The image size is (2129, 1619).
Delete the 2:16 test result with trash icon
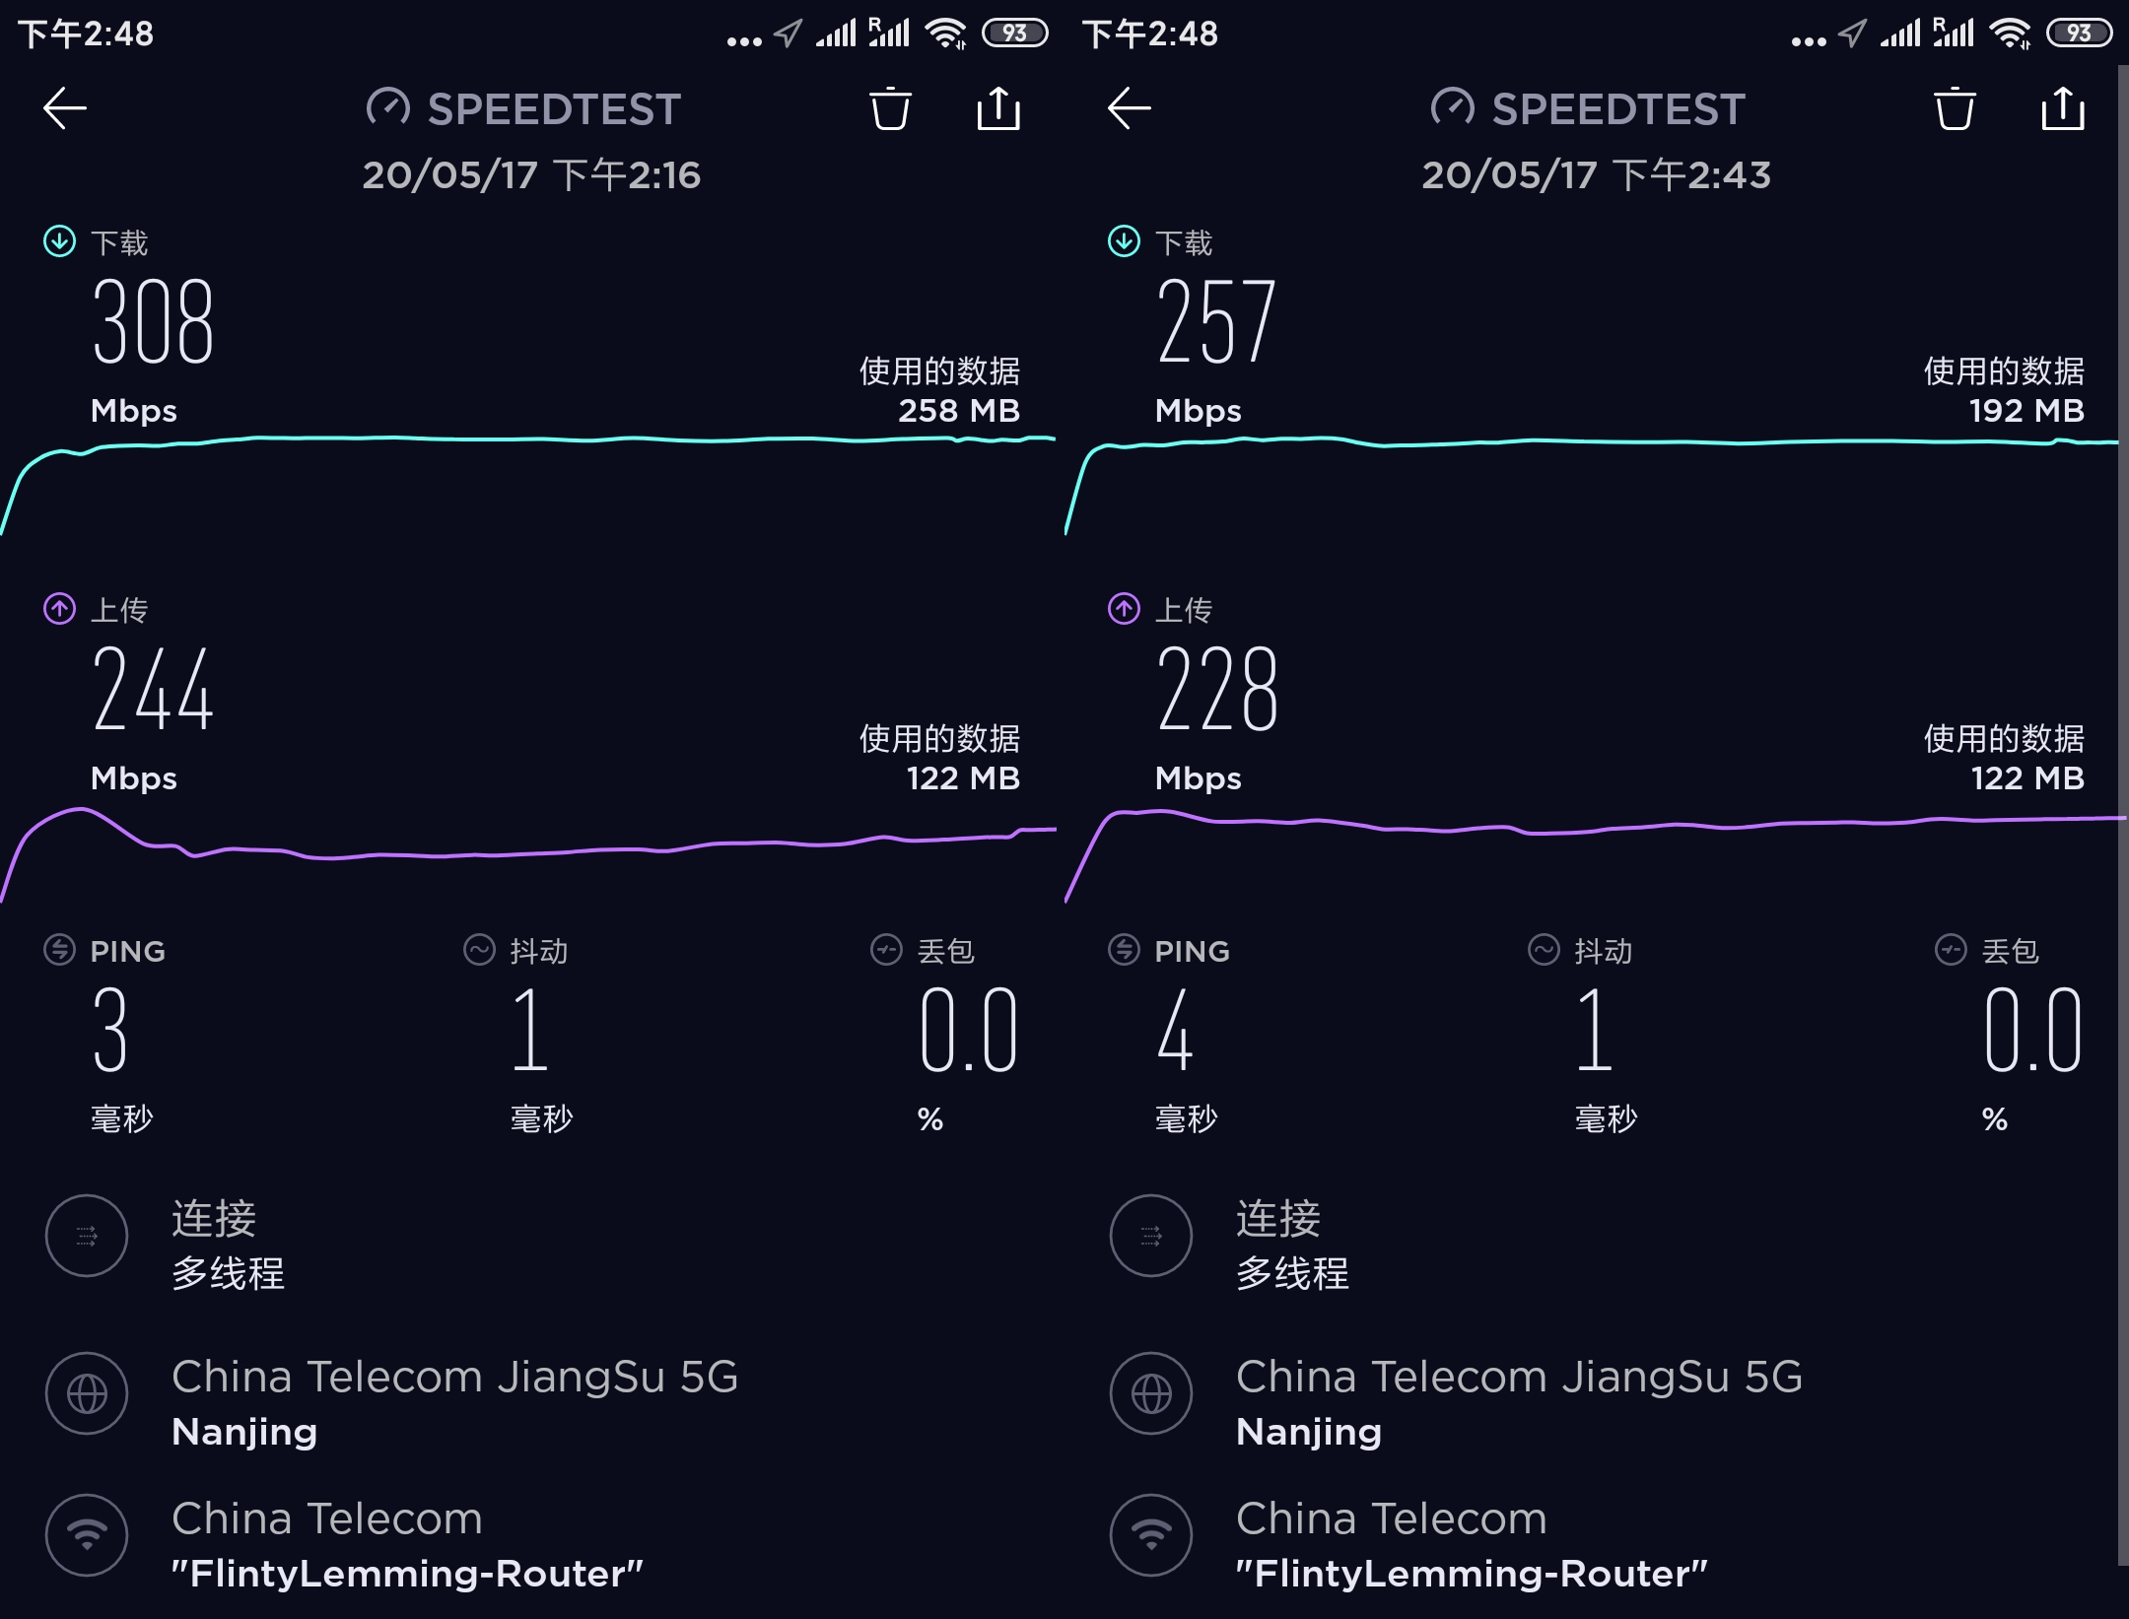890,108
